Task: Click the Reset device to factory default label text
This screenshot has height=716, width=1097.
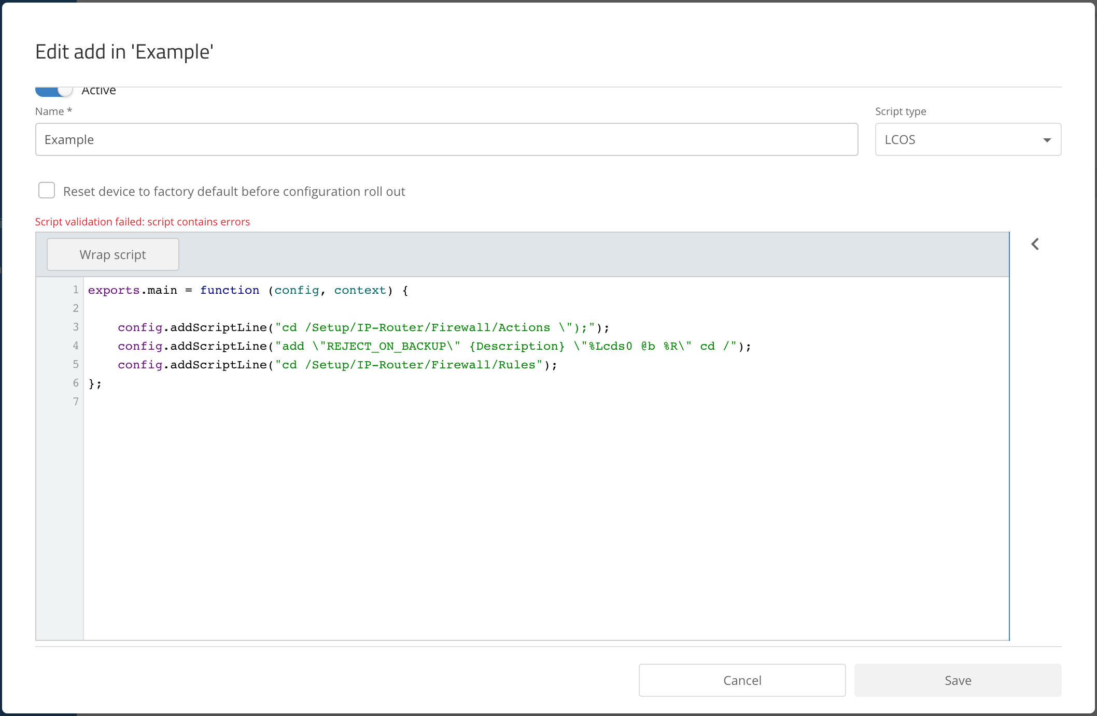Action: 234,192
